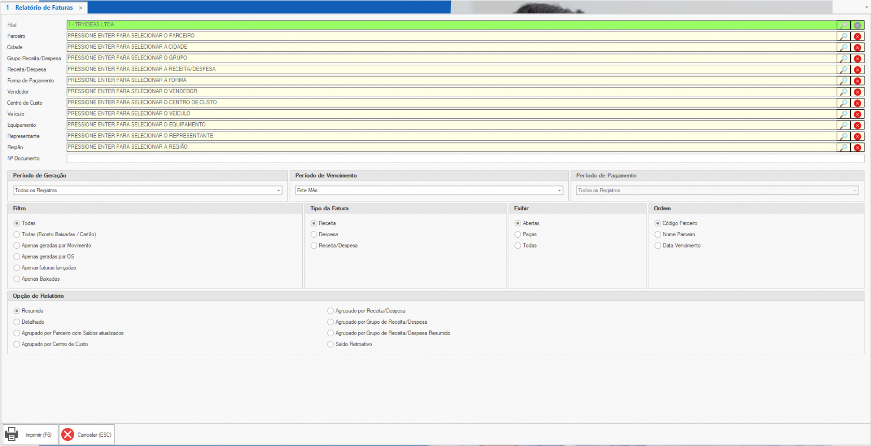871x446 pixels.
Task: Open search lookup for the Filial field
Action: point(844,25)
